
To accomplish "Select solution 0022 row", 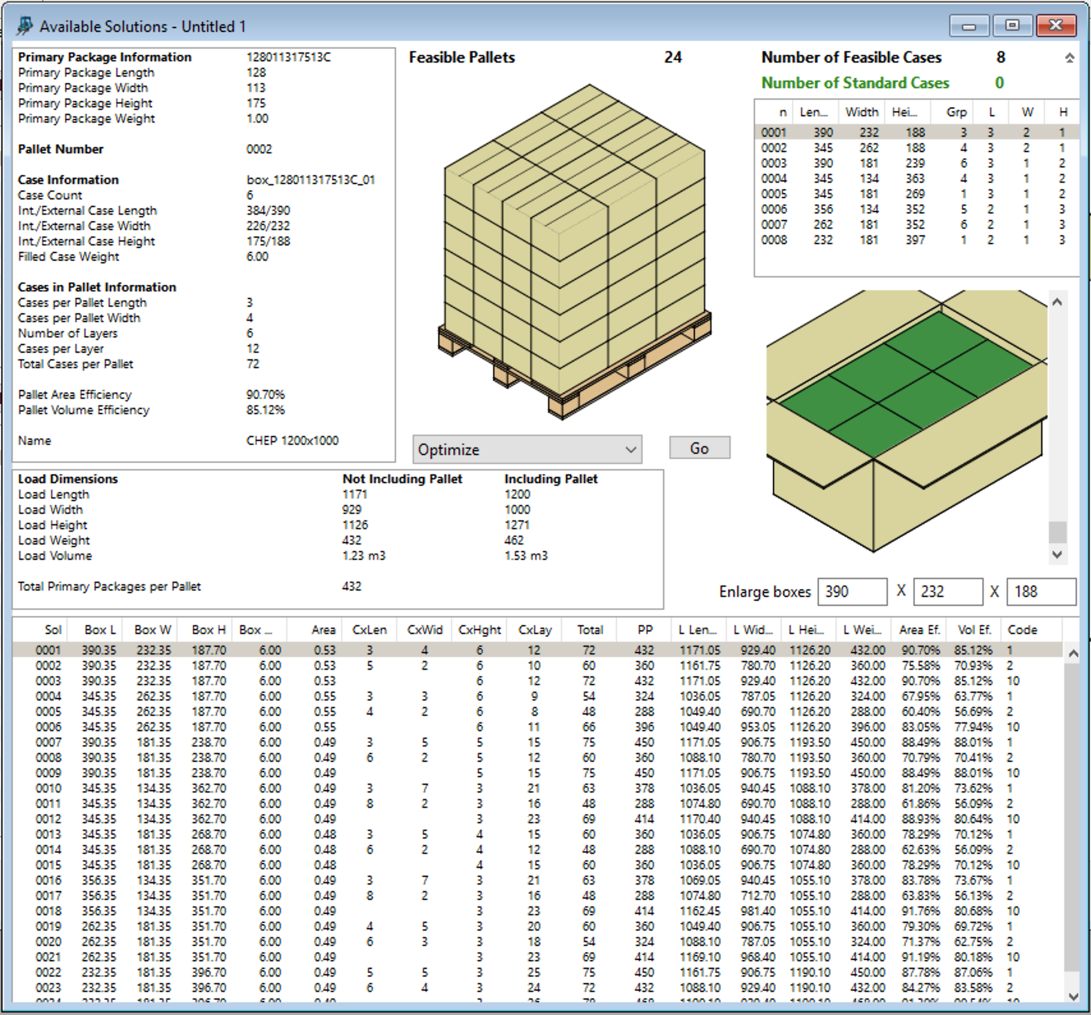I will tap(538, 972).
